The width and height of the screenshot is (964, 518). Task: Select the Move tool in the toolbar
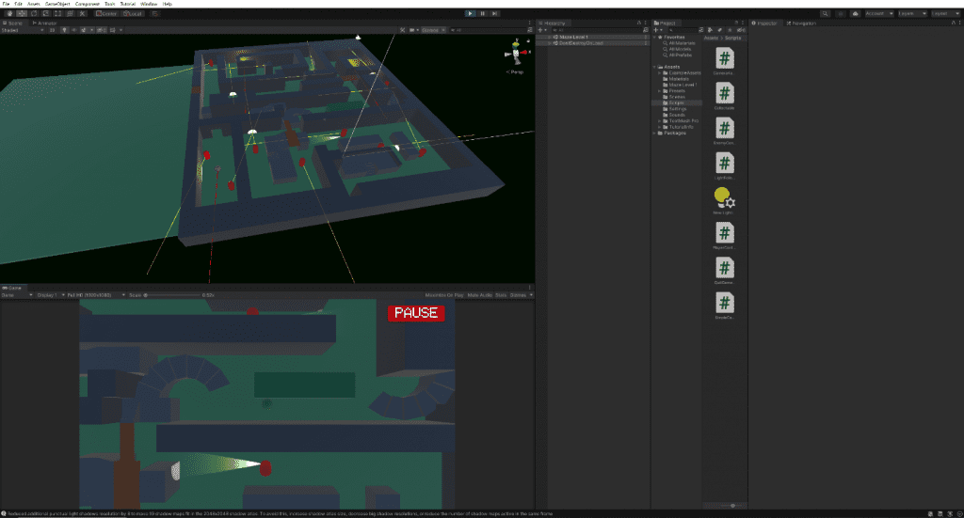click(21, 13)
